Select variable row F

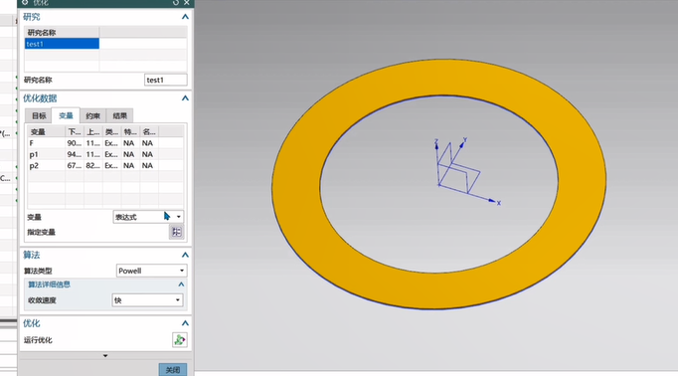click(x=105, y=143)
